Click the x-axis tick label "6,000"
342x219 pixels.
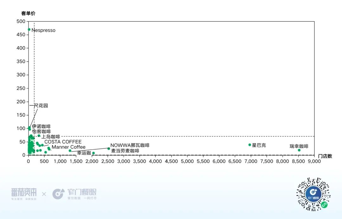pyautogui.click(x=219, y=161)
